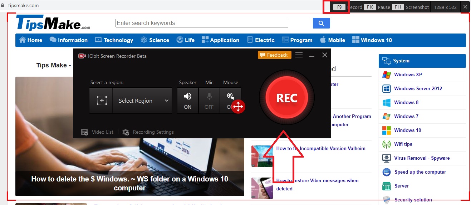
Task: Open the Technology menu item
Action: (114, 40)
